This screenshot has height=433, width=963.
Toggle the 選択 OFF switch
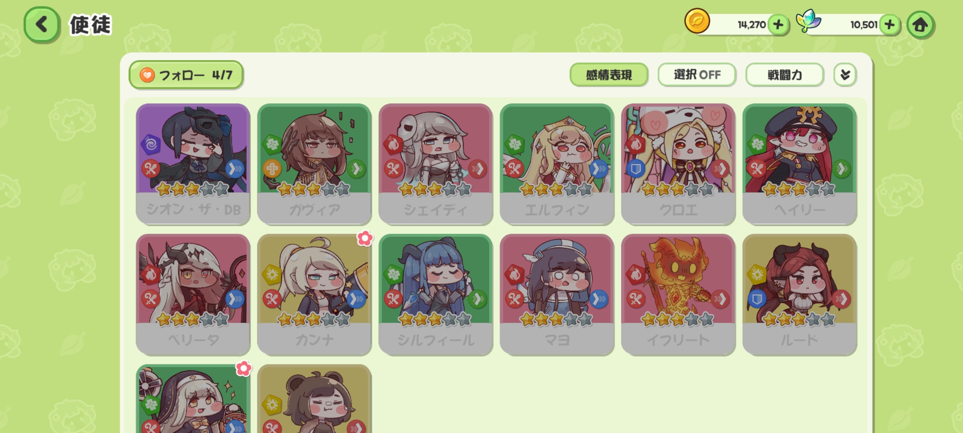[x=697, y=75]
